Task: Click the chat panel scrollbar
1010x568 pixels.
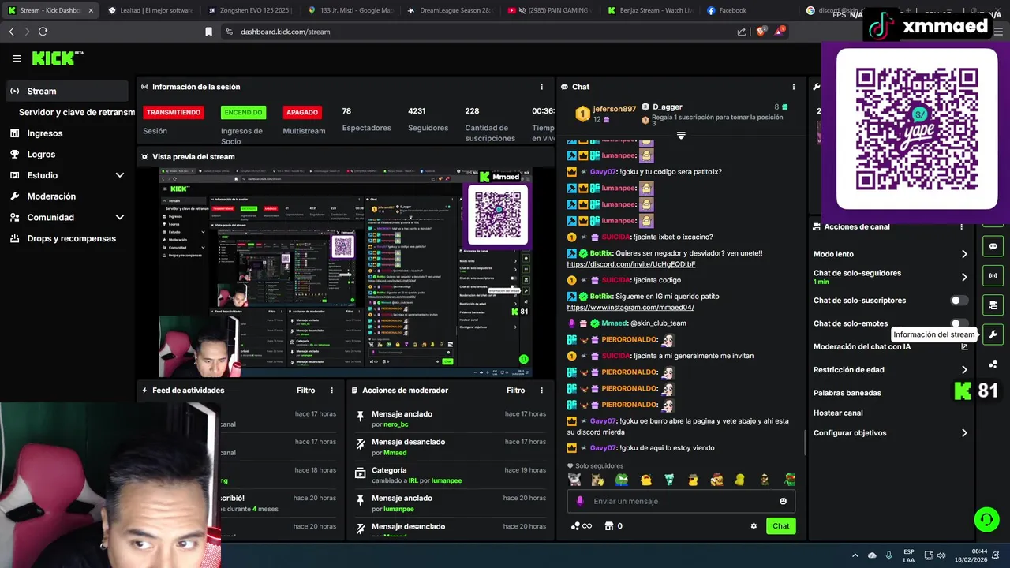Action: pyautogui.click(x=804, y=442)
